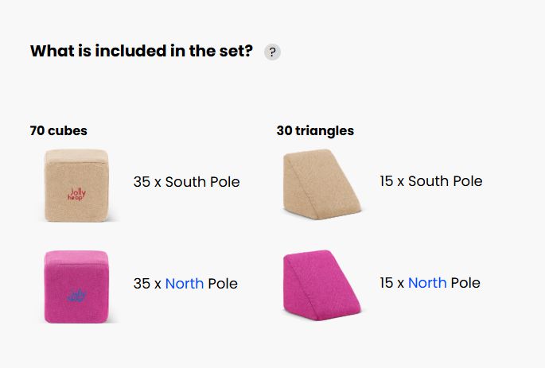
Task: Click "Pole" after North in the cubes row
Action: point(223,284)
